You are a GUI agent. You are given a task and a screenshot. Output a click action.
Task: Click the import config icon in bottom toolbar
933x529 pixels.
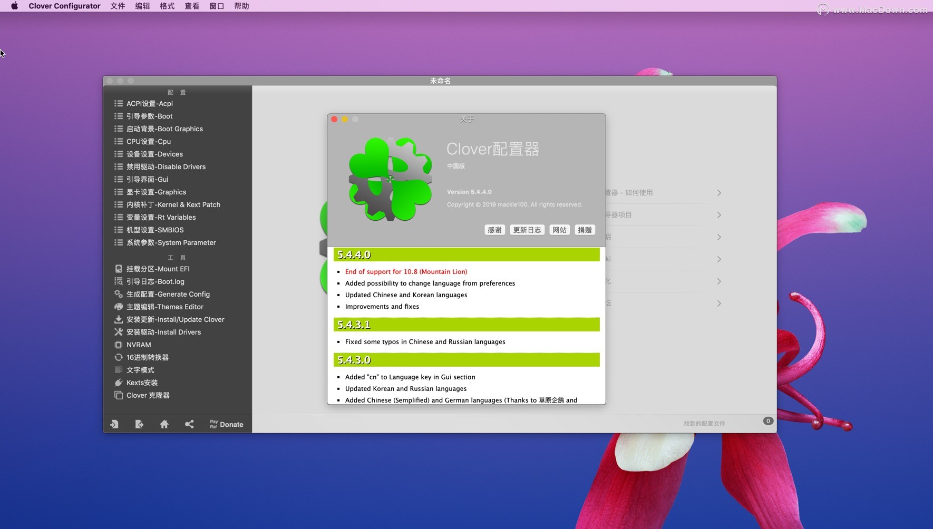point(114,424)
